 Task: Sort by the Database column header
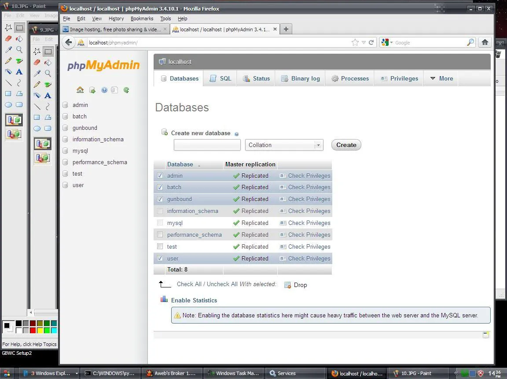pos(180,164)
